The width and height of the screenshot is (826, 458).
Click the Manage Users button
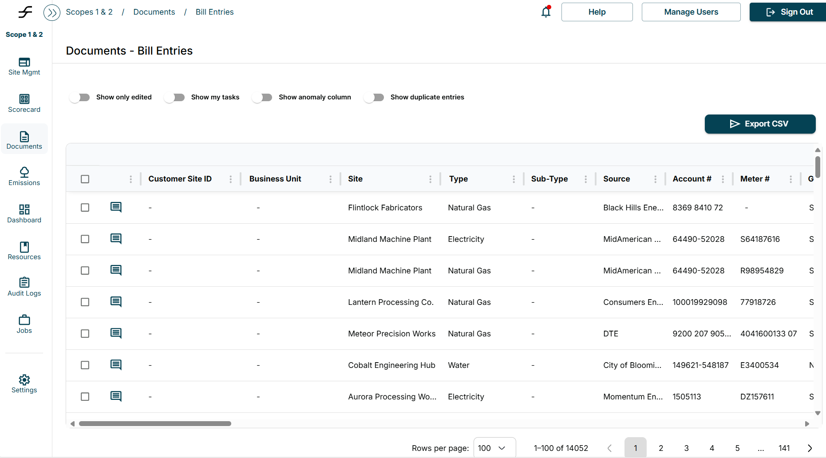click(x=691, y=12)
